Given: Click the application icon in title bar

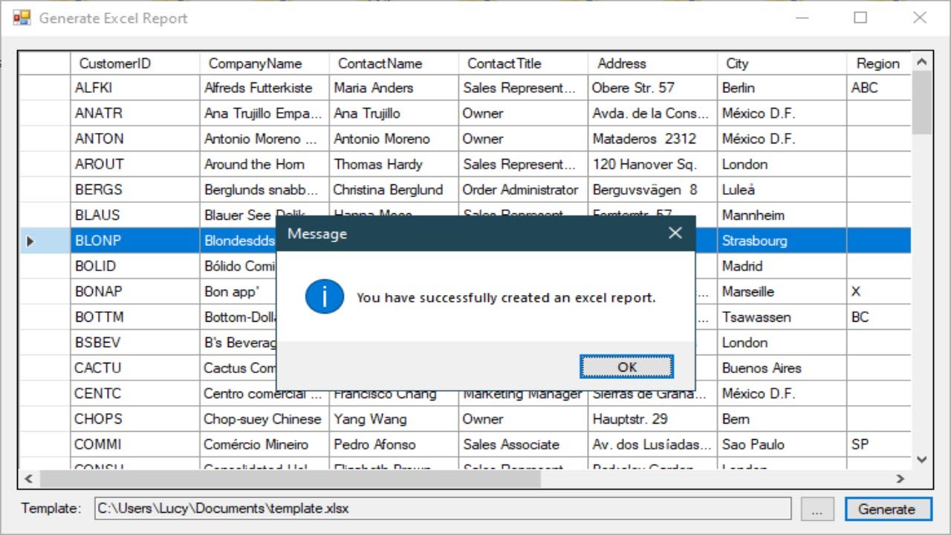Looking at the screenshot, I should click(x=22, y=18).
